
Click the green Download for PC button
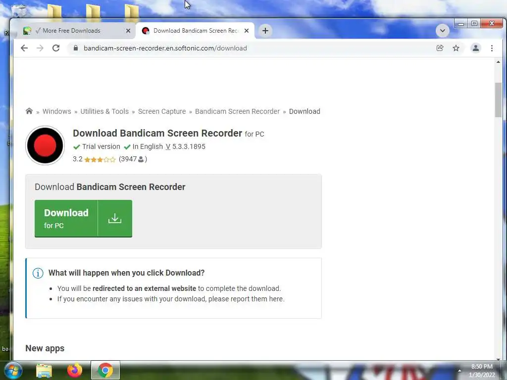[83, 218]
